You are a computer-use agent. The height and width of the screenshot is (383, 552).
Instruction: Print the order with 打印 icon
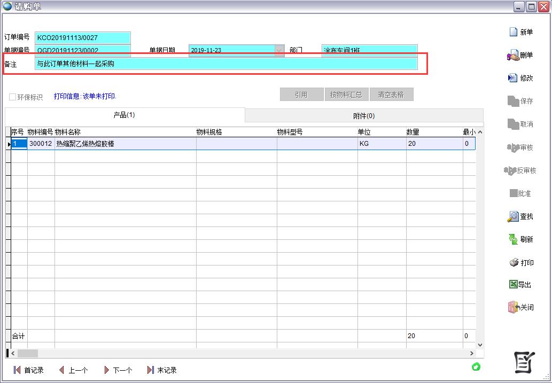click(x=514, y=262)
